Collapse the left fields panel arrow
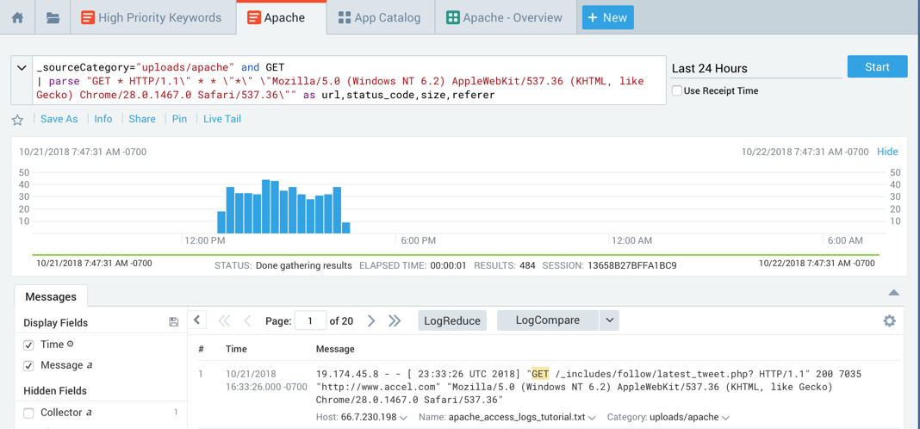Viewport: 920px width, 429px height. pos(197,320)
